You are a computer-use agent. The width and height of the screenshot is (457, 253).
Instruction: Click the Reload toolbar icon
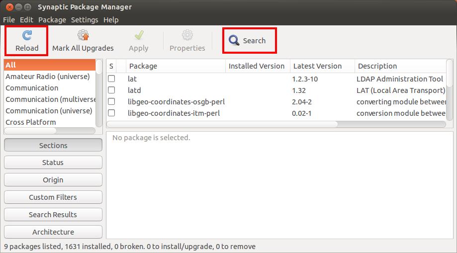click(x=27, y=35)
